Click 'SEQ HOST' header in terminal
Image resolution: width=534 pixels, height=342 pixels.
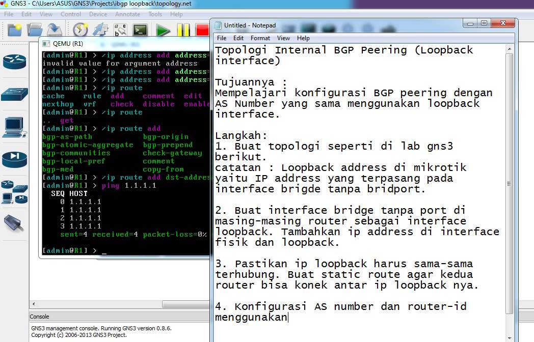coord(69,193)
